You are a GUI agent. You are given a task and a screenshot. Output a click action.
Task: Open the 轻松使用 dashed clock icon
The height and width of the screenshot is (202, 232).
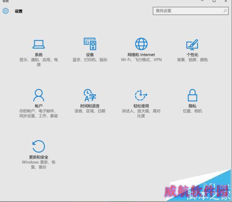click(141, 95)
